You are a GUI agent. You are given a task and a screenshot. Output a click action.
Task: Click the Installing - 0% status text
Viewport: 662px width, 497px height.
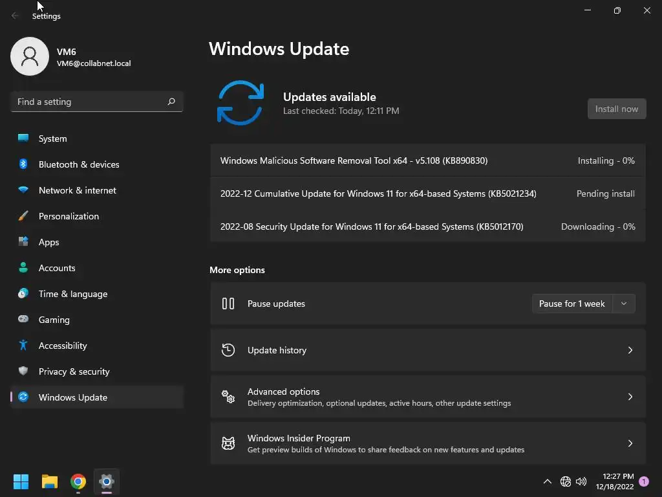[606, 160]
